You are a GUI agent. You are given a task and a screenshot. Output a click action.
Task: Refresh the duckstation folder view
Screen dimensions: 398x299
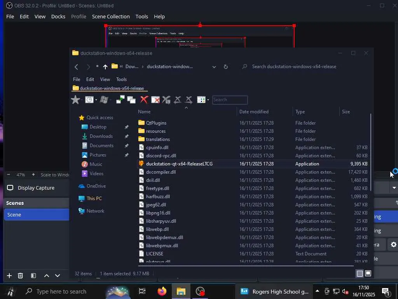[226, 67]
